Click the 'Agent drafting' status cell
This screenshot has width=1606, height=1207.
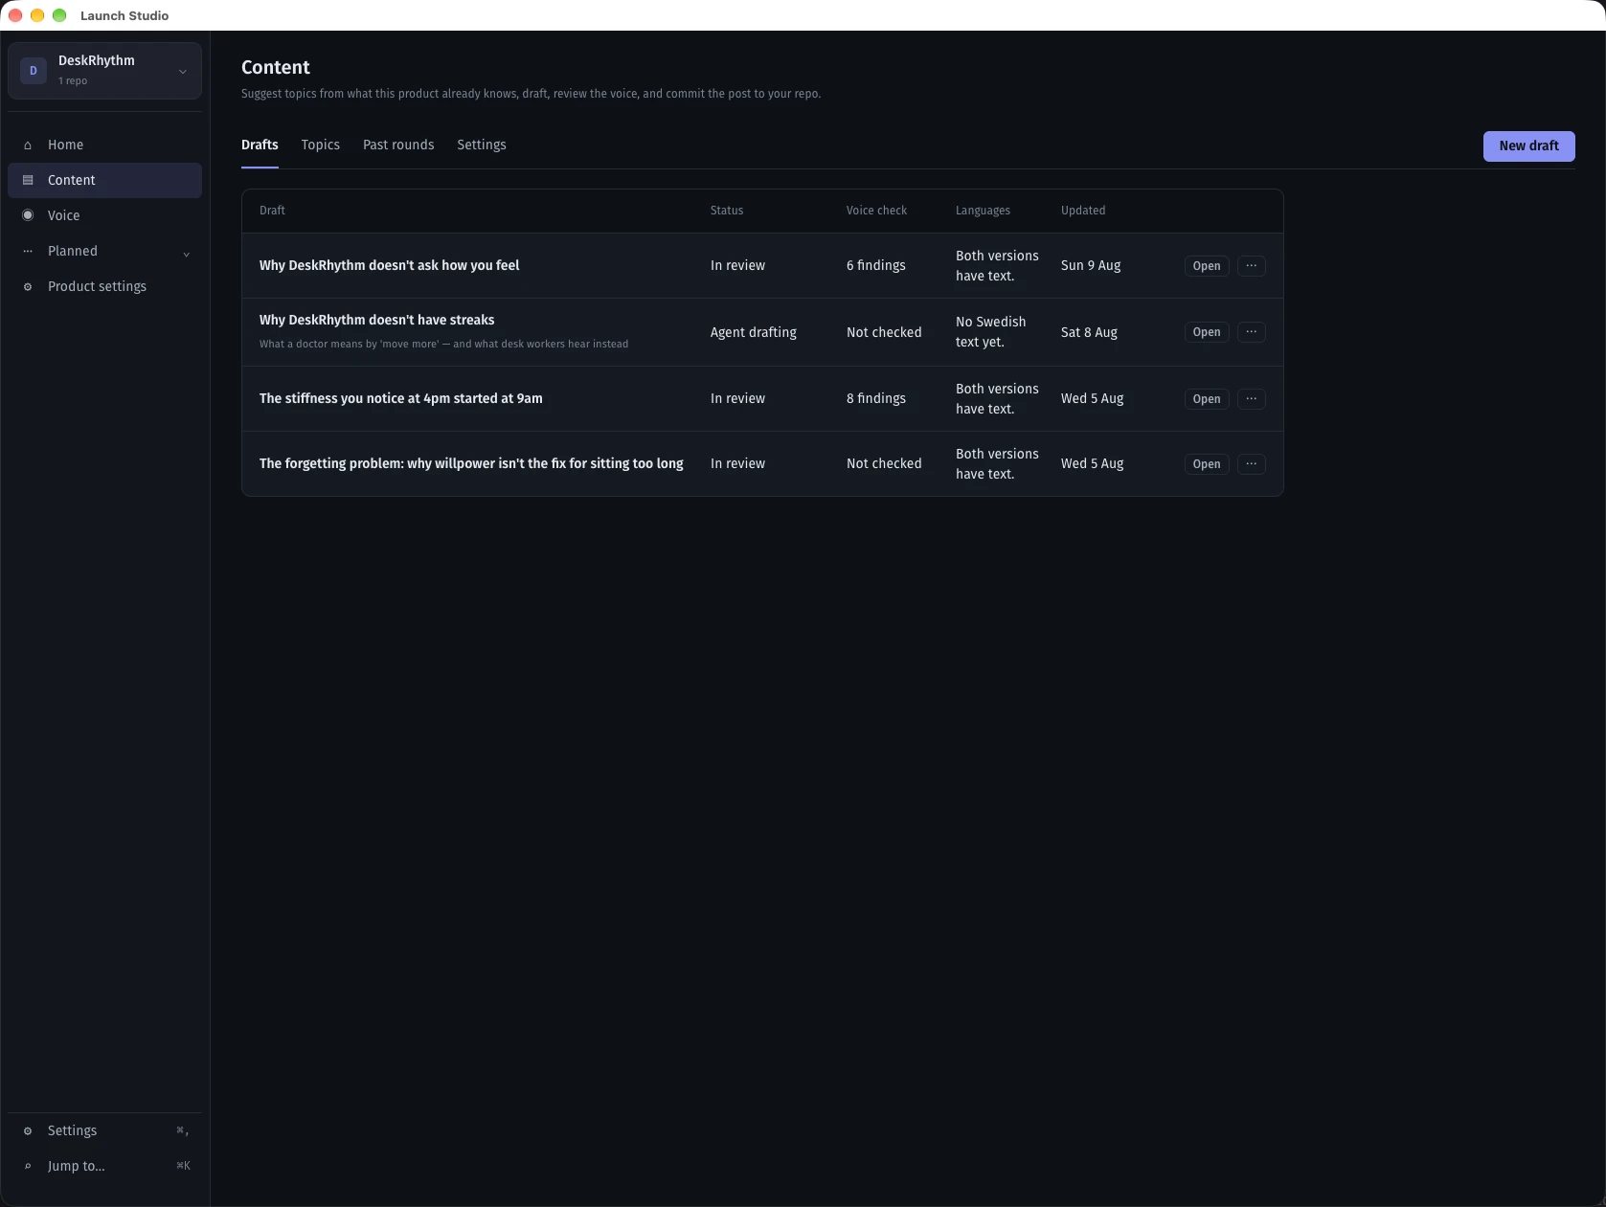[x=754, y=332]
